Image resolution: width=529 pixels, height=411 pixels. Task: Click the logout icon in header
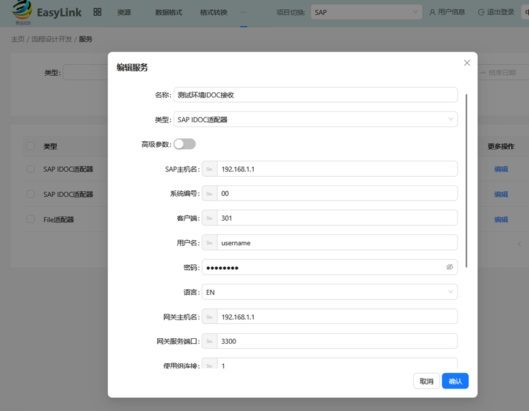[481, 12]
